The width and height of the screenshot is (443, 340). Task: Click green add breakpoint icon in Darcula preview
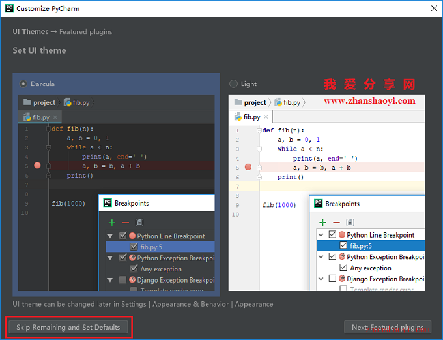tap(112, 223)
